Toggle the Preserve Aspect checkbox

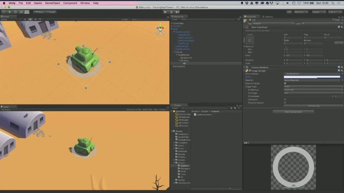coord(285,102)
